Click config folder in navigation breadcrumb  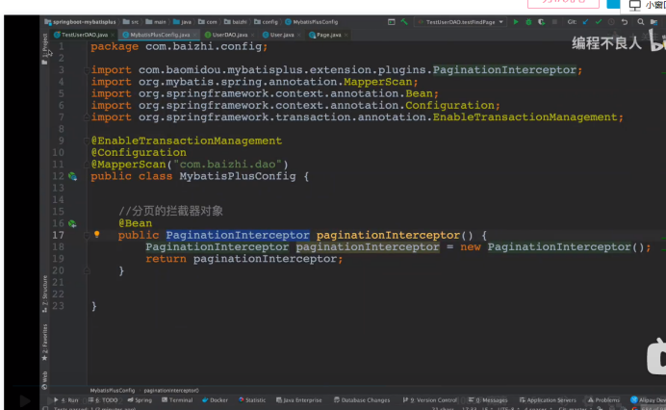coord(266,22)
